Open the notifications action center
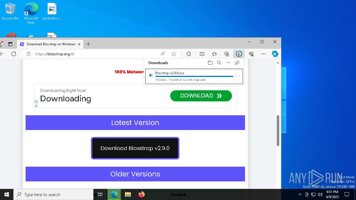This screenshot has height=200, width=356. point(347,194)
